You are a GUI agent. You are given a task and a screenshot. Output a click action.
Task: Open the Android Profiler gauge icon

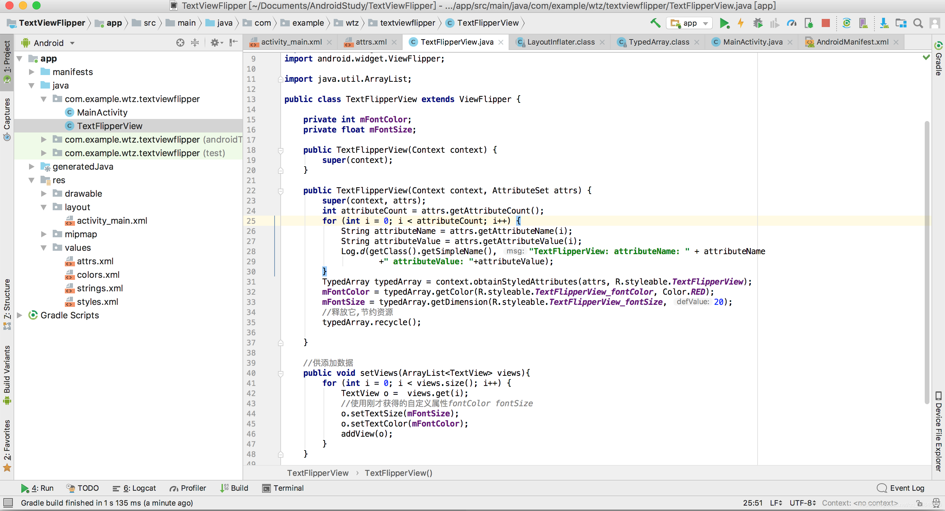pyautogui.click(x=791, y=23)
